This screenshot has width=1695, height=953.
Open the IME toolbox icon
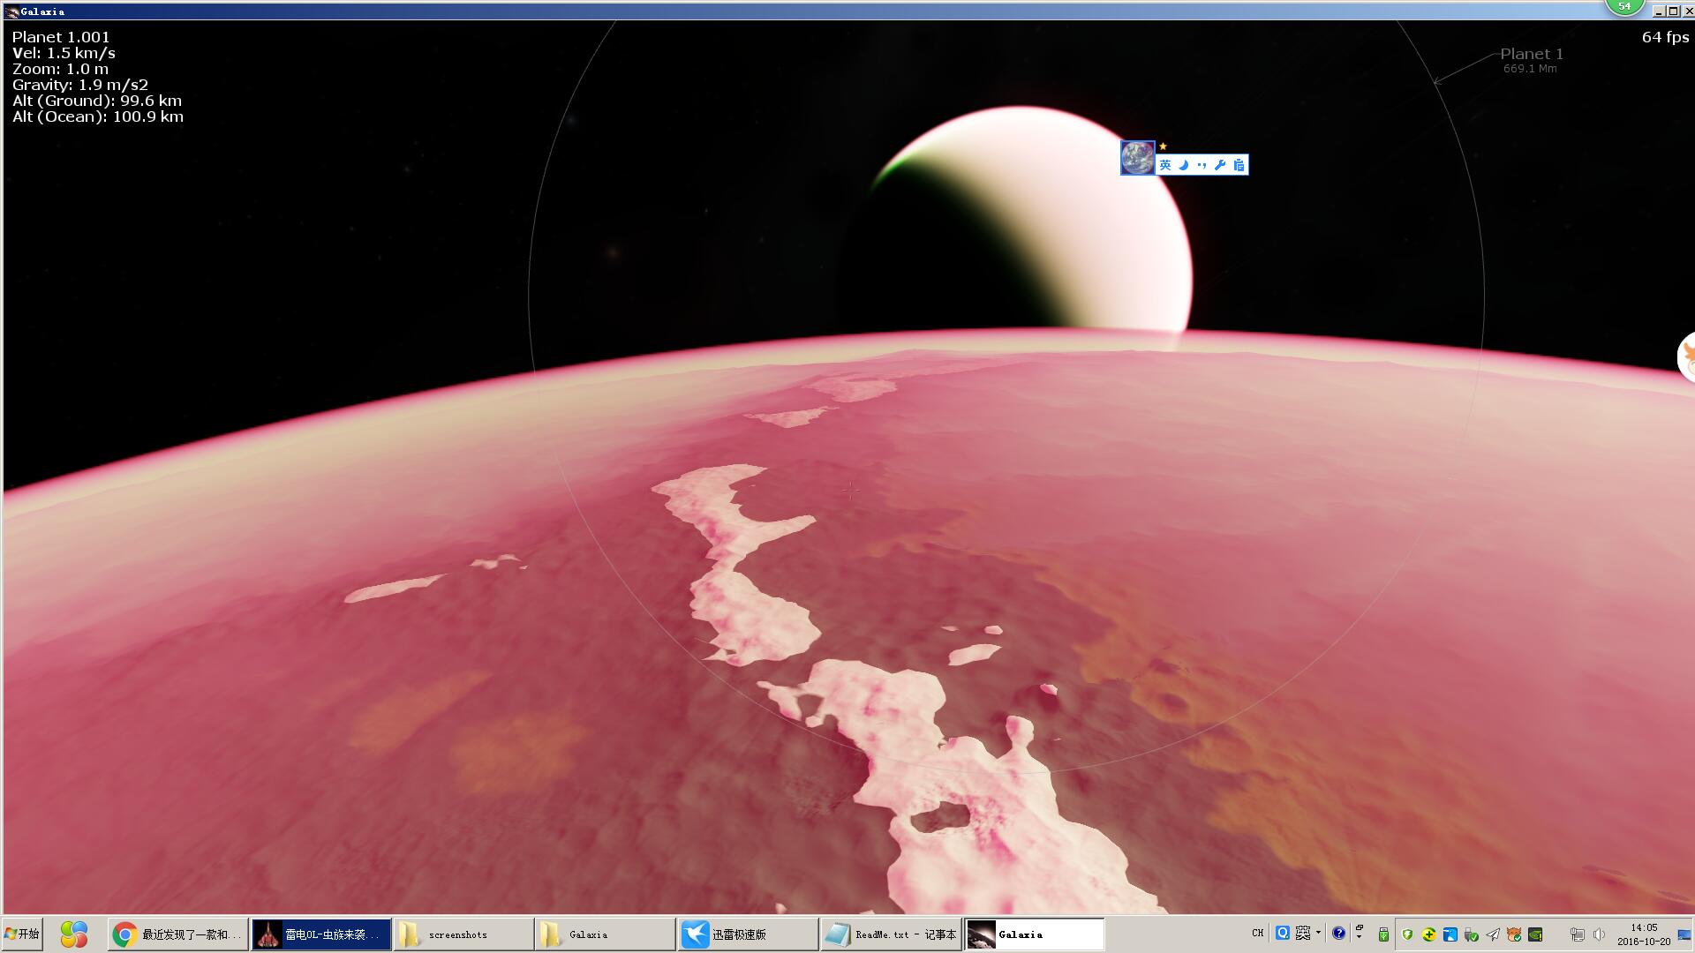[1239, 165]
